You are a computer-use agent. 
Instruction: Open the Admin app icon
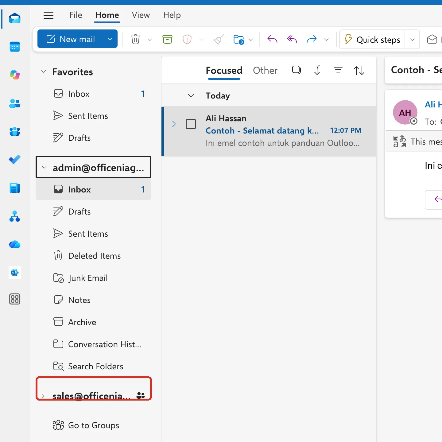pyautogui.click(x=15, y=273)
